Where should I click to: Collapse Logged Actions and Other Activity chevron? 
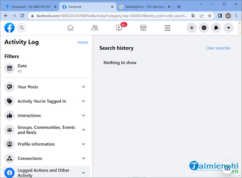pyautogui.click(x=83, y=173)
